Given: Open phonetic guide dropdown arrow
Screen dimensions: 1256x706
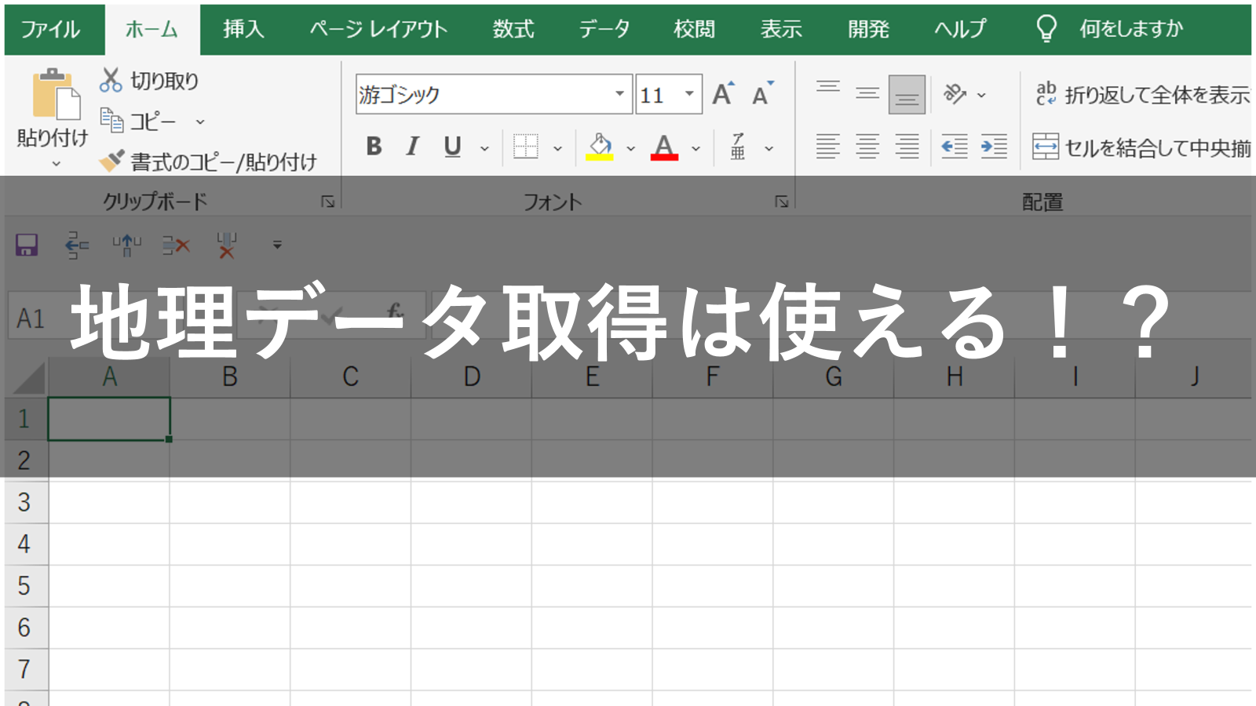Looking at the screenshot, I should point(769,148).
